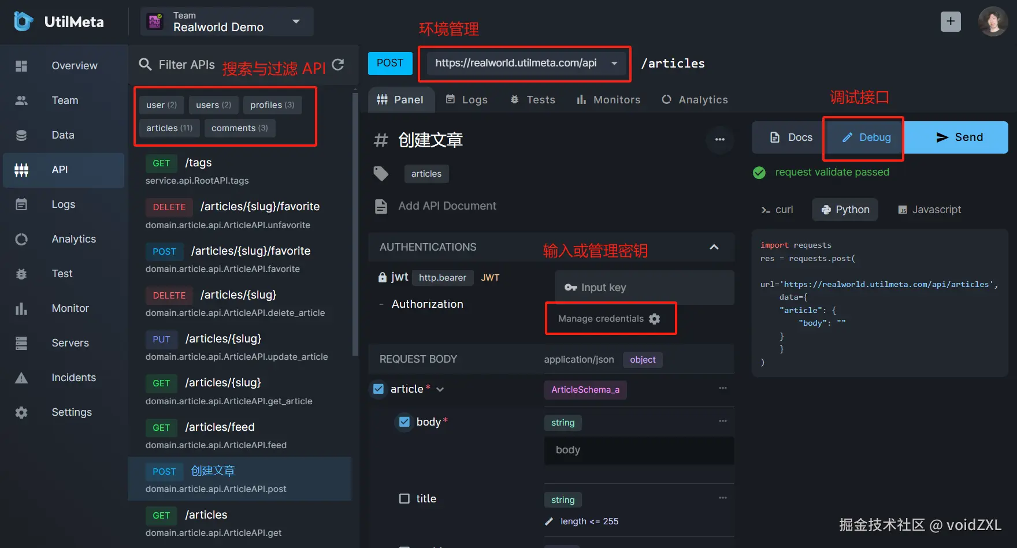
Task: Click the plus button in the top bar
Action: pos(951,21)
